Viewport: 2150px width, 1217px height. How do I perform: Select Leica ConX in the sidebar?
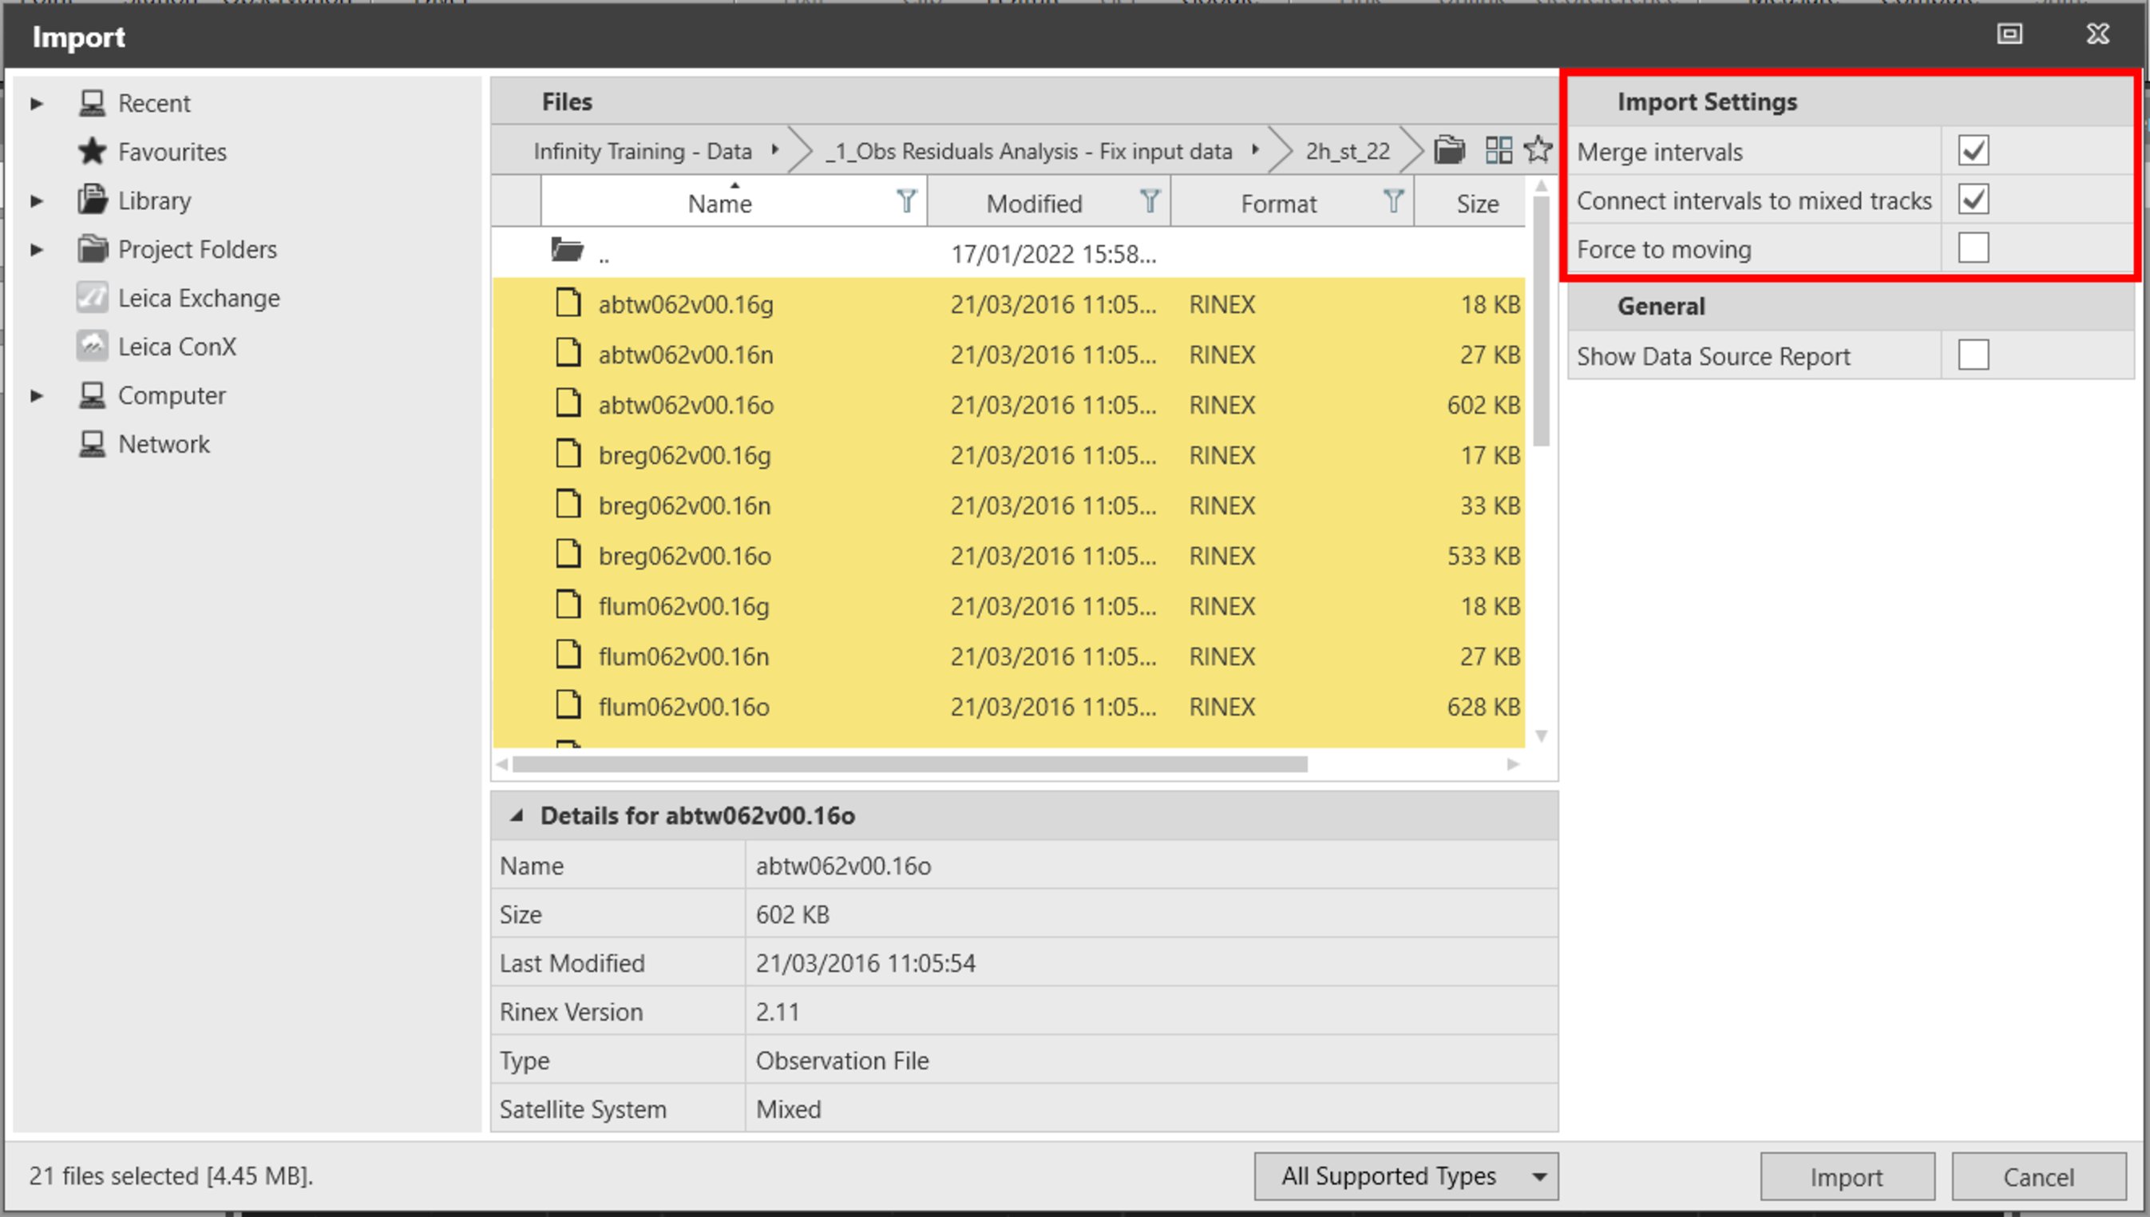177,346
